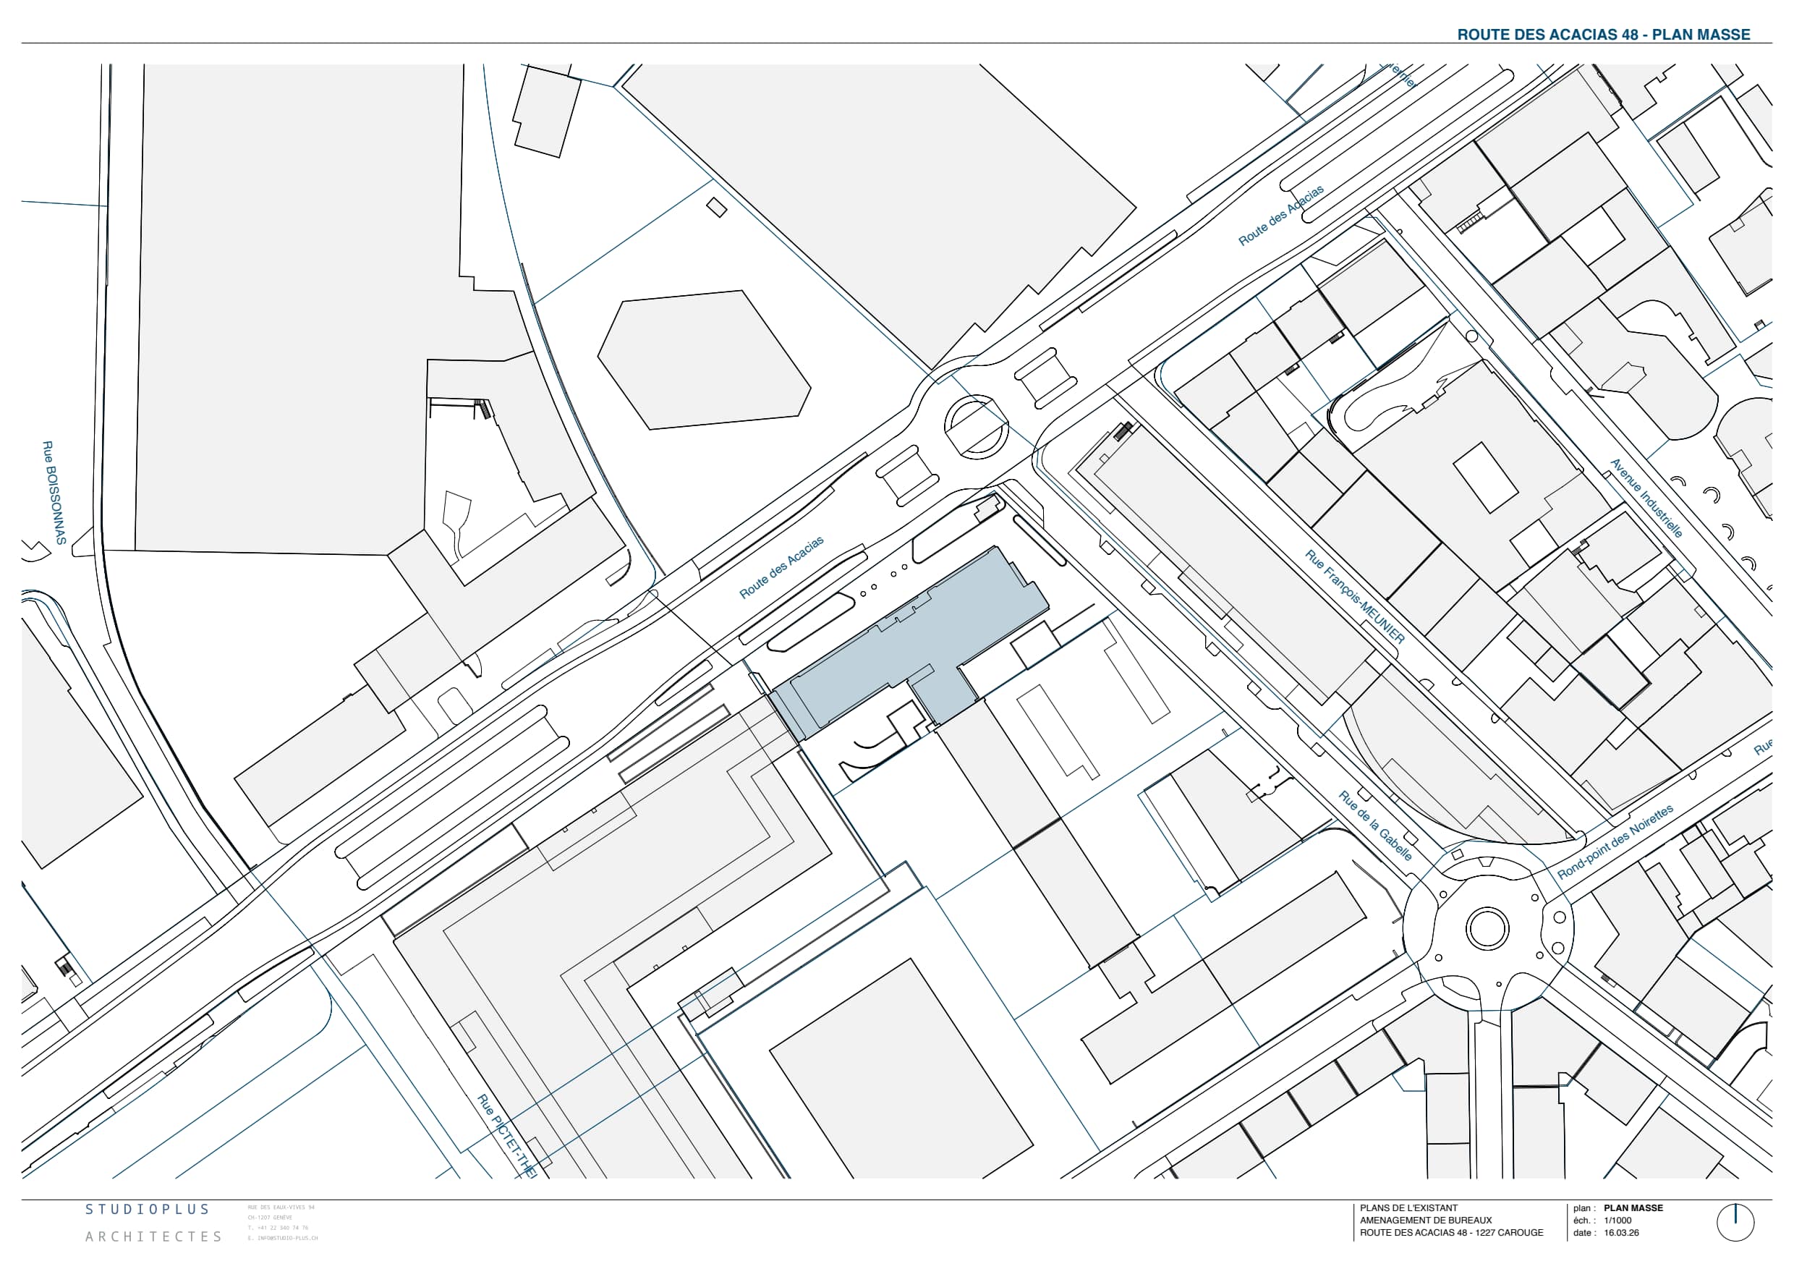The height and width of the screenshot is (1269, 1794).
Task: Click the 'Rue de la Gabelle' label
Action: click(1375, 826)
